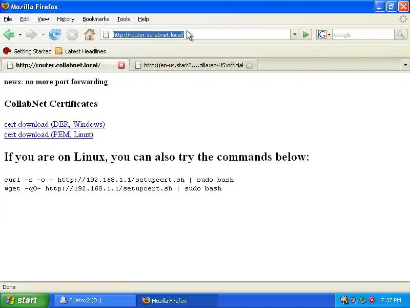The image size is (410, 308).
Task: Open the Forward button history dropdown
Action: 43,34
